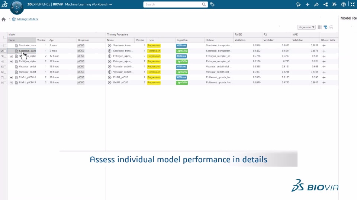This screenshot has height=200, width=357.
Task: Expand the ErbB1_pIC50-1 model row
Action: (11, 77)
